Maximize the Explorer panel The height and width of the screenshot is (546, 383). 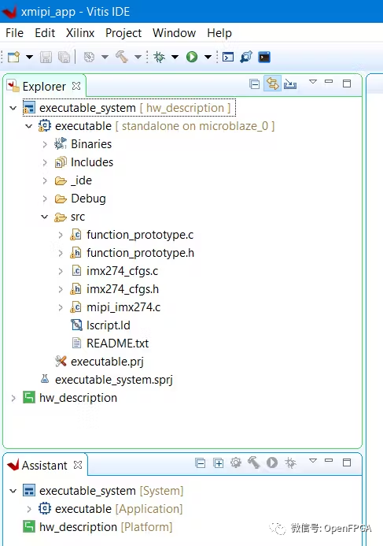pos(347,84)
